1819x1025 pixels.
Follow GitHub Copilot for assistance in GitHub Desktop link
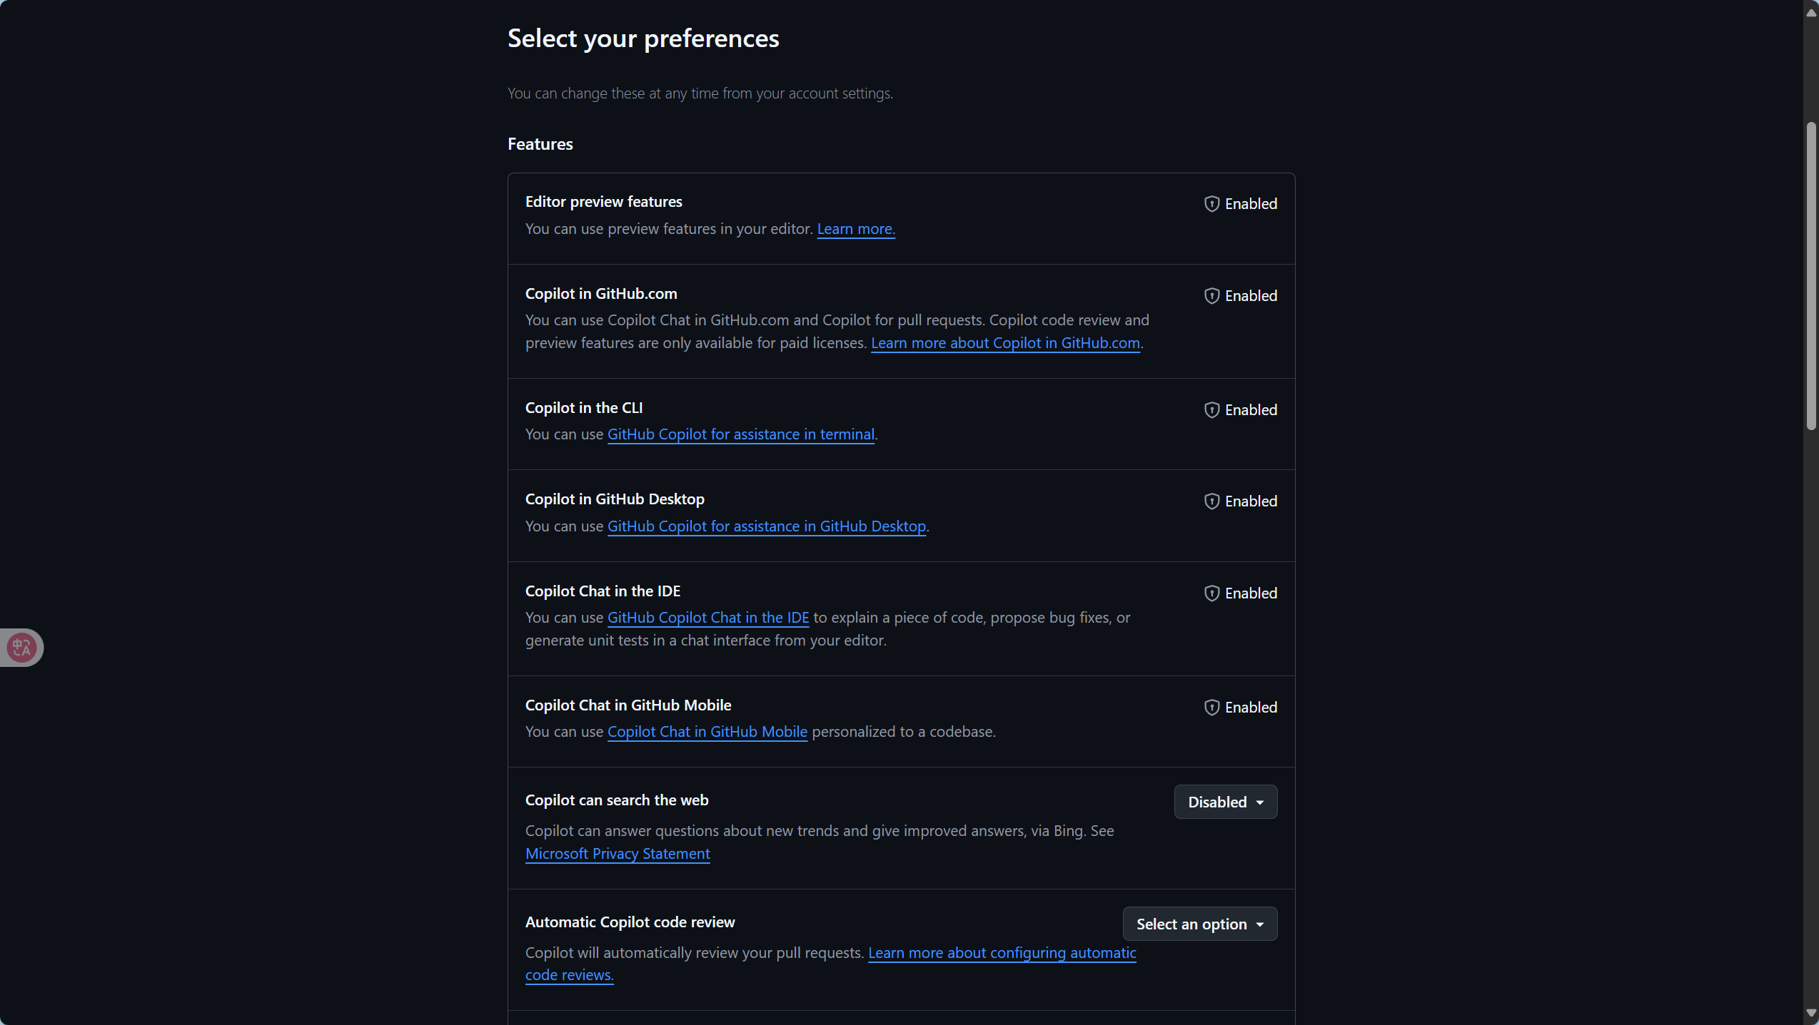[766, 526]
